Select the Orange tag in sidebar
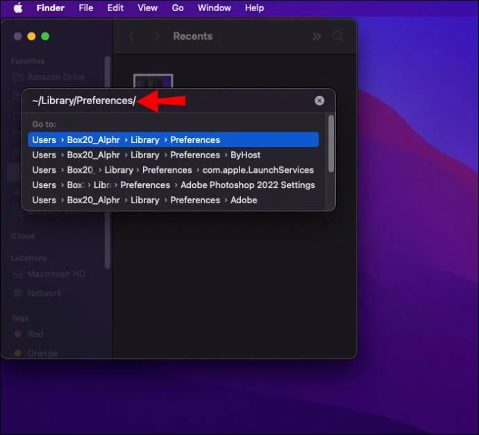Viewport: 479px width, 435px height. click(x=35, y=353)
